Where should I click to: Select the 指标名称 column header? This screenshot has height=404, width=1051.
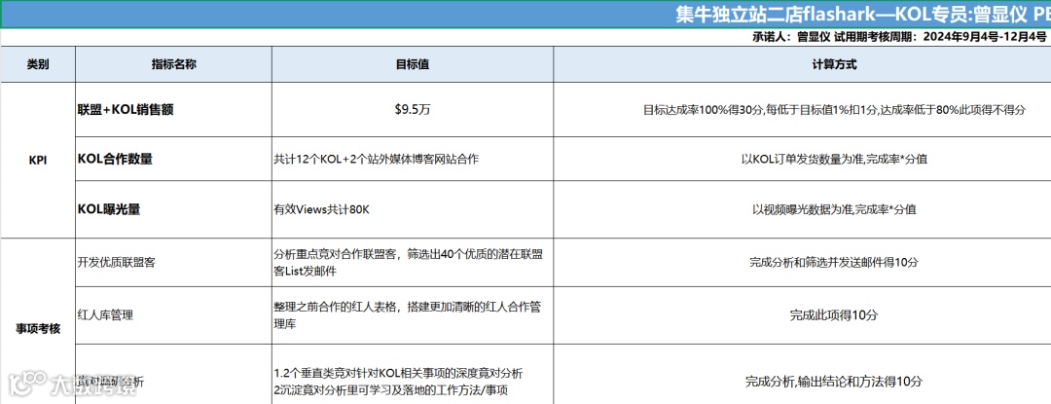coord(173,64)
